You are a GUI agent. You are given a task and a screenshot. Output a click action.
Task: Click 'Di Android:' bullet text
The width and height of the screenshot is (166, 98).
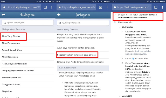click(x=127, y=27)
